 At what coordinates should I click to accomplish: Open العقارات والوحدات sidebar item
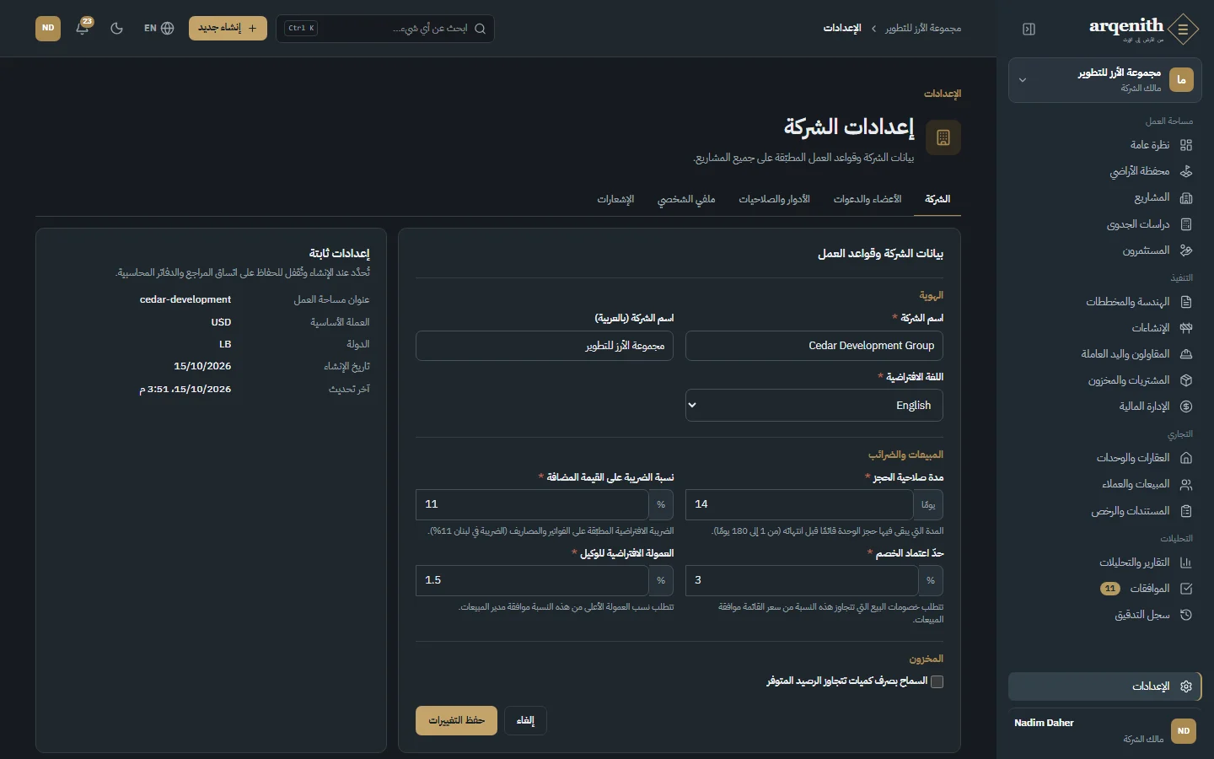pos(1104,458)
